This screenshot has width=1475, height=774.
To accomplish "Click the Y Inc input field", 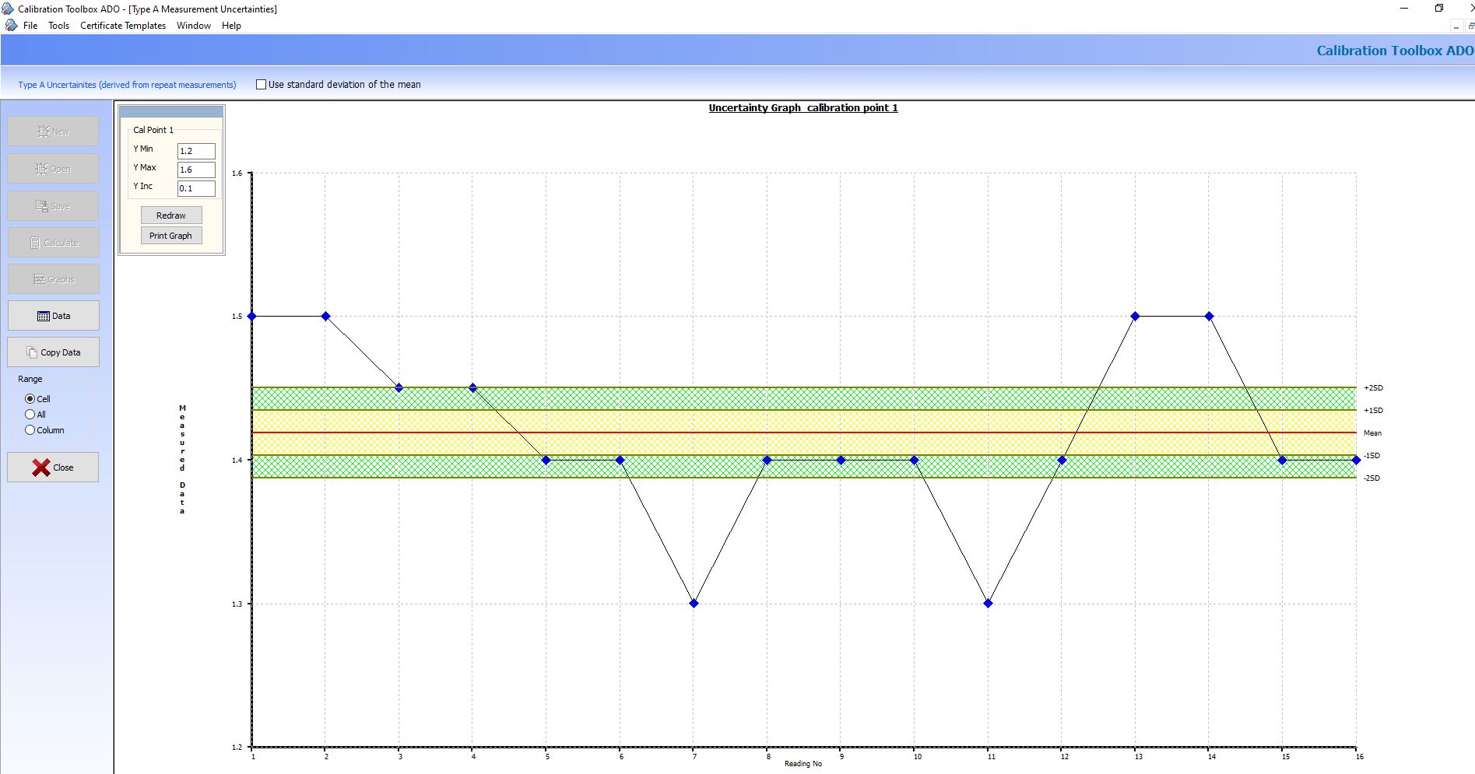I will 196,188.
